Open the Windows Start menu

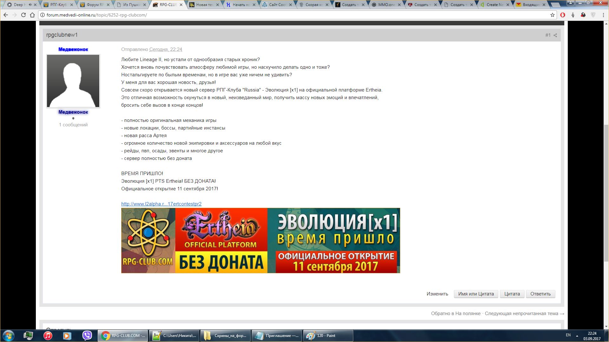(x=9, y=336)
